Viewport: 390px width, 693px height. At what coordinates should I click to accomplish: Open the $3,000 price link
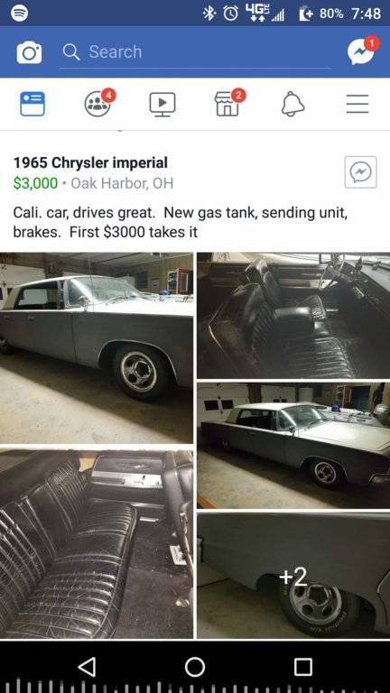(x=35, y=183)
